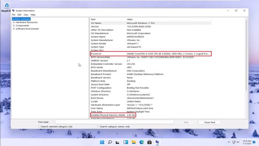Select the Locale row
This screenshot has height=146, width=259.
tap(151, 102)
